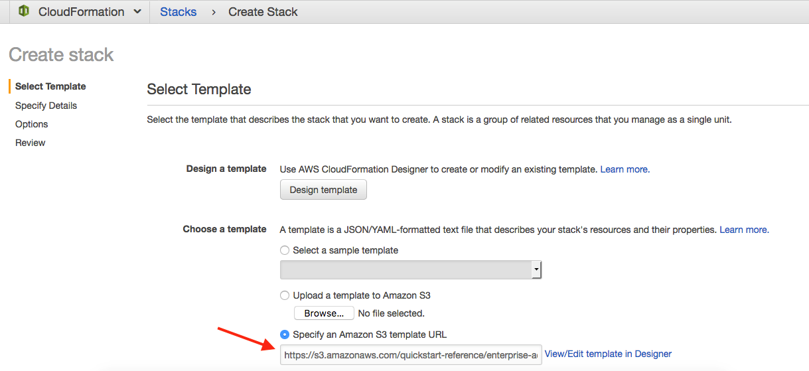Image resolution: width=809 pixels, height=371 pixels.
Task: Jump to the Review step
Action: point(31,143)
